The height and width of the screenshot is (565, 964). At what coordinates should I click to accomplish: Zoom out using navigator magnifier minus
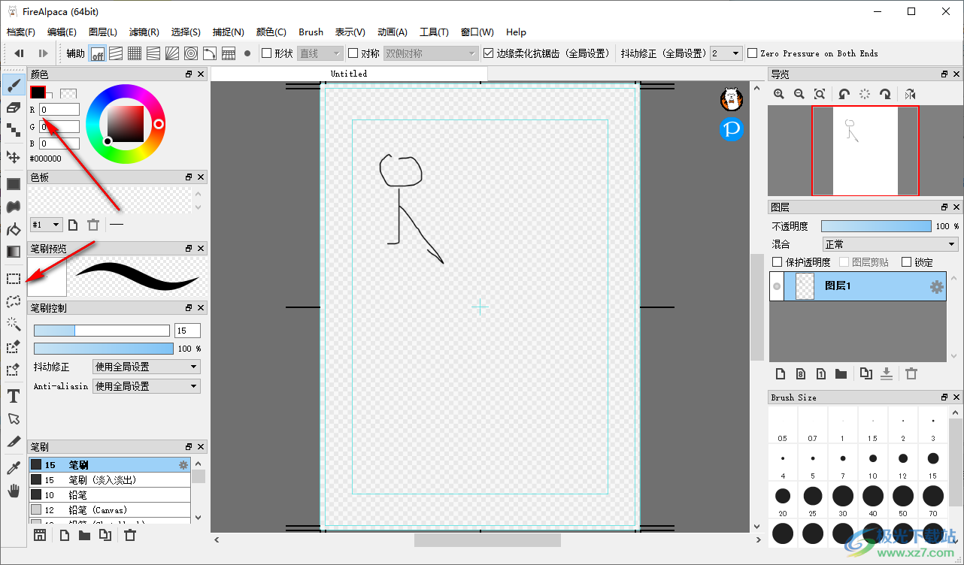[x=799, y=94]
